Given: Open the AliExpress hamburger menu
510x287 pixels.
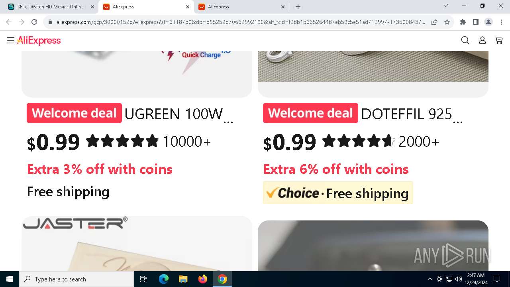Looking at the screenshot, I should [11, 40].
